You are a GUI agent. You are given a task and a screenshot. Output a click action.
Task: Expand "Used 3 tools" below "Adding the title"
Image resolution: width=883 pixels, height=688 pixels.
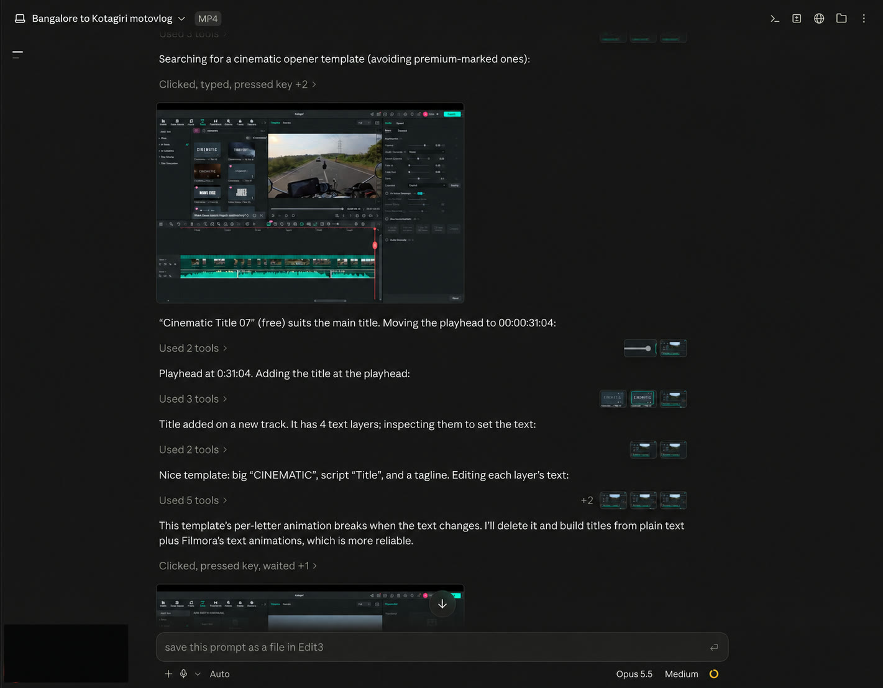click(193, 399)
